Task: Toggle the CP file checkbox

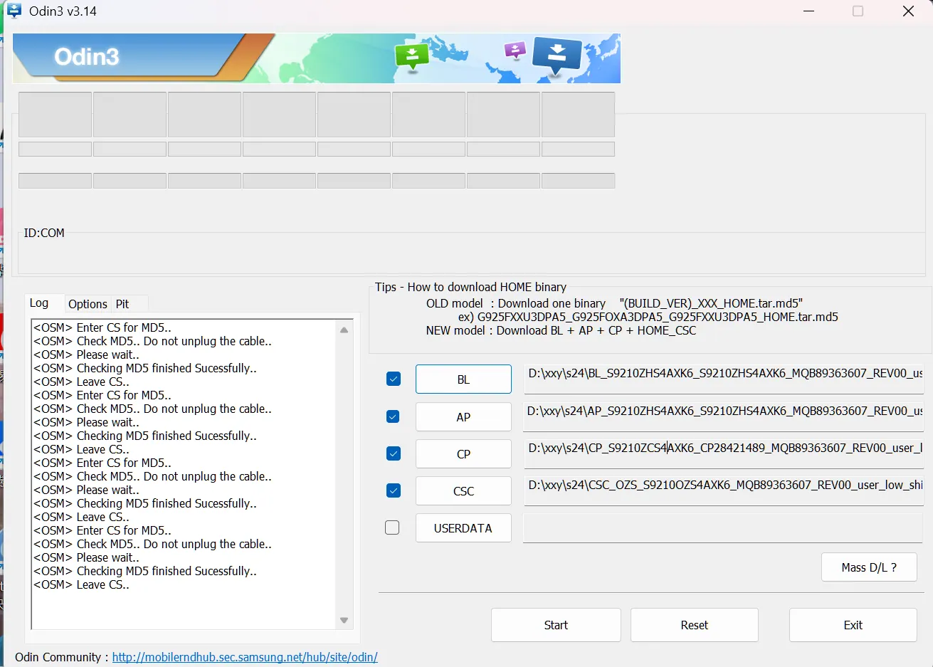Action: [x=393, y=453]
